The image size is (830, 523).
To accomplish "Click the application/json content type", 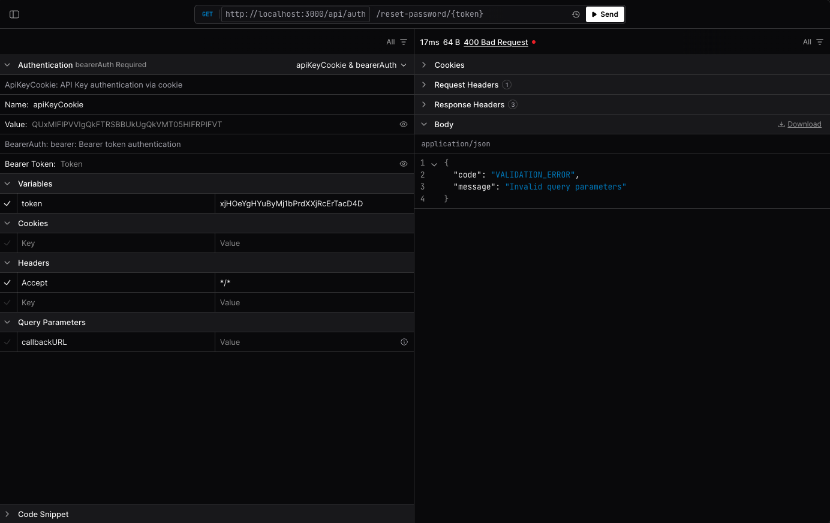I will point(456,144).
